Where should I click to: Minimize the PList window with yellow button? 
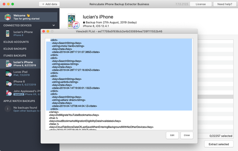(48, 31)
